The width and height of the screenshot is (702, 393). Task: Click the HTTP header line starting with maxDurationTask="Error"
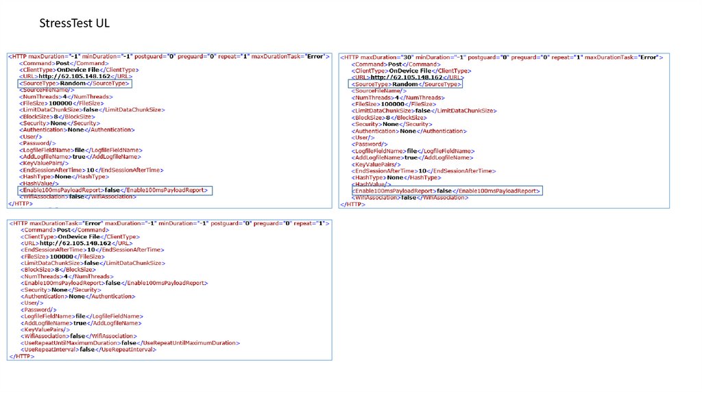point(169,223)
